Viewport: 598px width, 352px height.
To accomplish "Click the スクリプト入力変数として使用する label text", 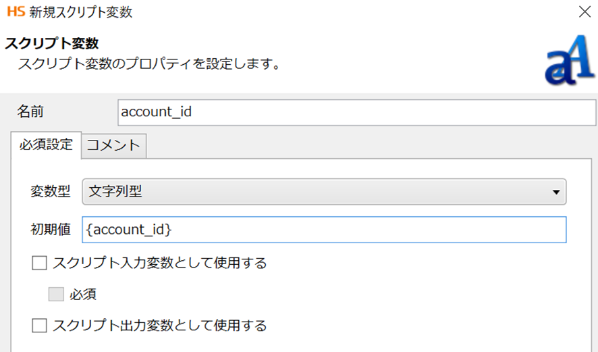I will (159, 263).
